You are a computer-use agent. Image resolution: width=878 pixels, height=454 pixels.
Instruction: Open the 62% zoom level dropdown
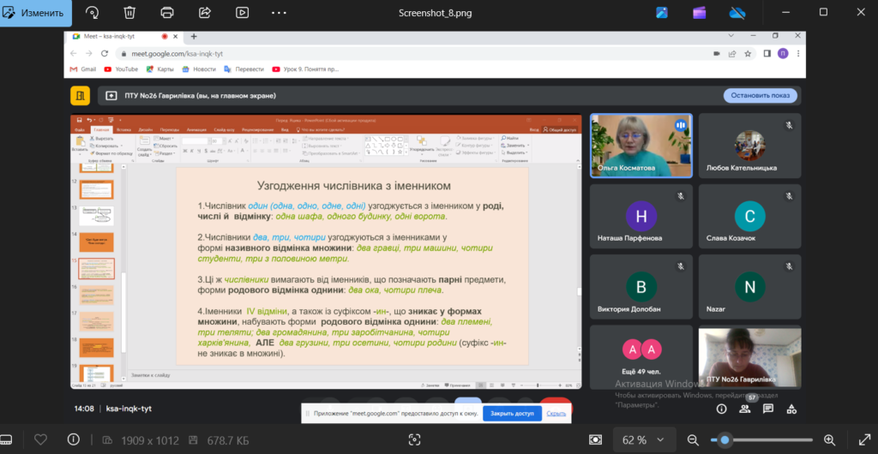coord(641,439)
